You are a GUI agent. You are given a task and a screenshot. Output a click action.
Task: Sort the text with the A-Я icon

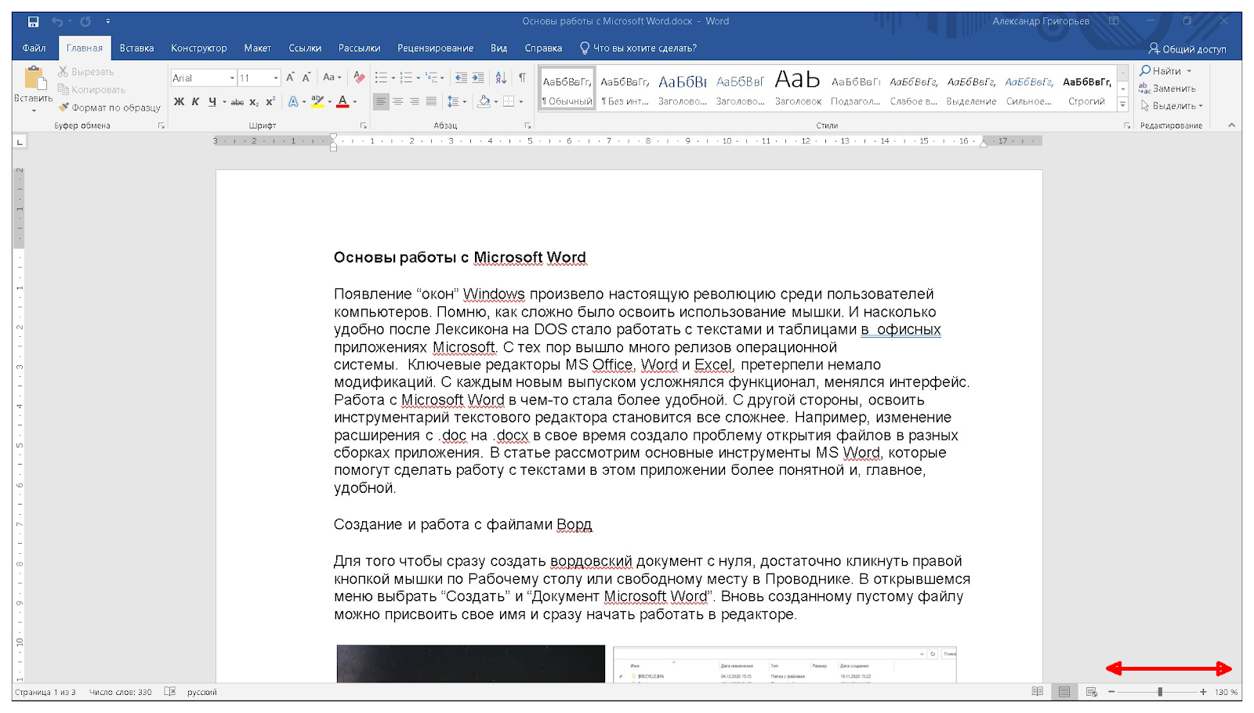(501, 78)
